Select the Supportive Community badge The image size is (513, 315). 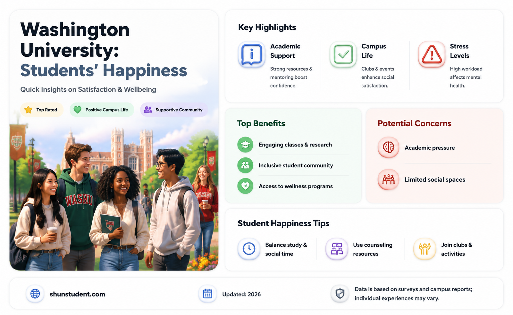click(174, 110)
